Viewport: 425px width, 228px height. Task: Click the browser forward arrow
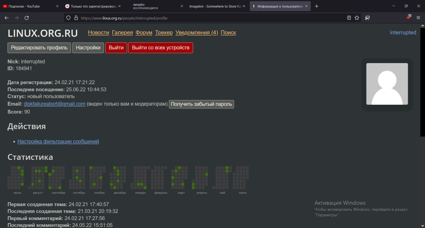[x=17, y=18]
